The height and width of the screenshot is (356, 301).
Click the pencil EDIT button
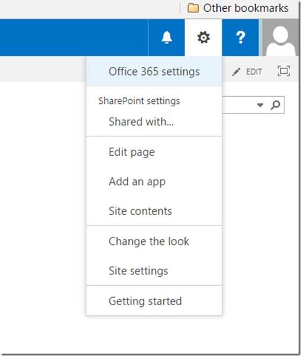click(247, 72)
